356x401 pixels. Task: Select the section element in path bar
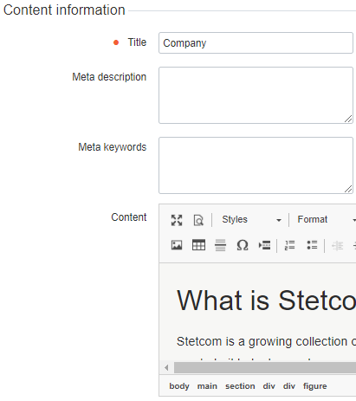(240, 386)
